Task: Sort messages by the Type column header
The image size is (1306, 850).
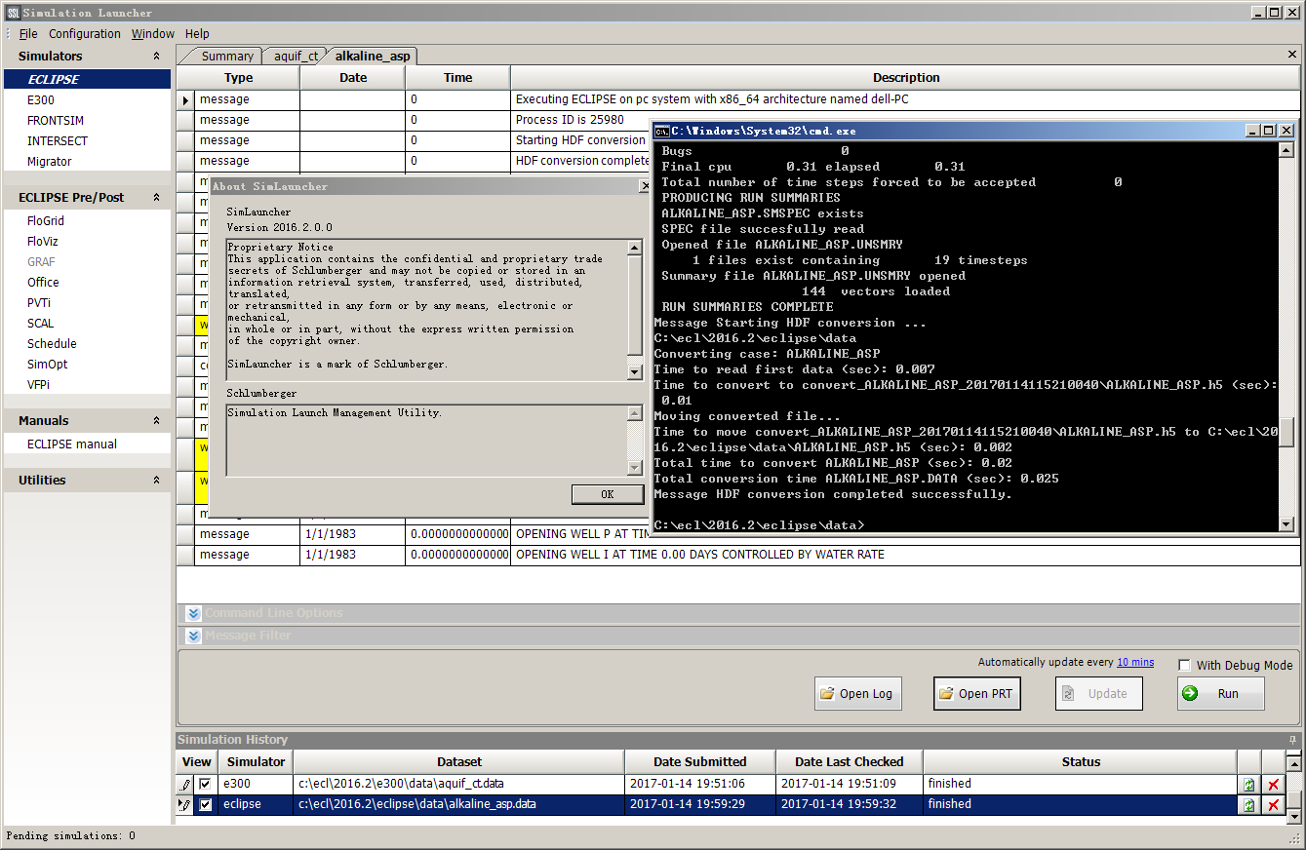Action: (238, 78)
